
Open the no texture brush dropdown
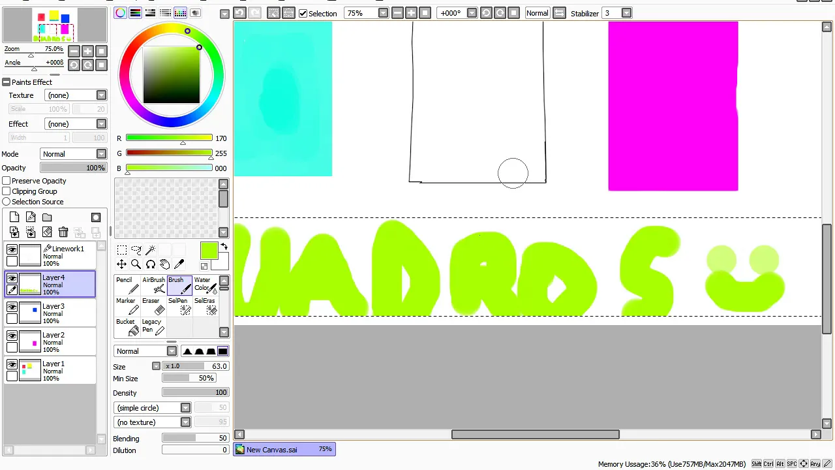(185, 422)
